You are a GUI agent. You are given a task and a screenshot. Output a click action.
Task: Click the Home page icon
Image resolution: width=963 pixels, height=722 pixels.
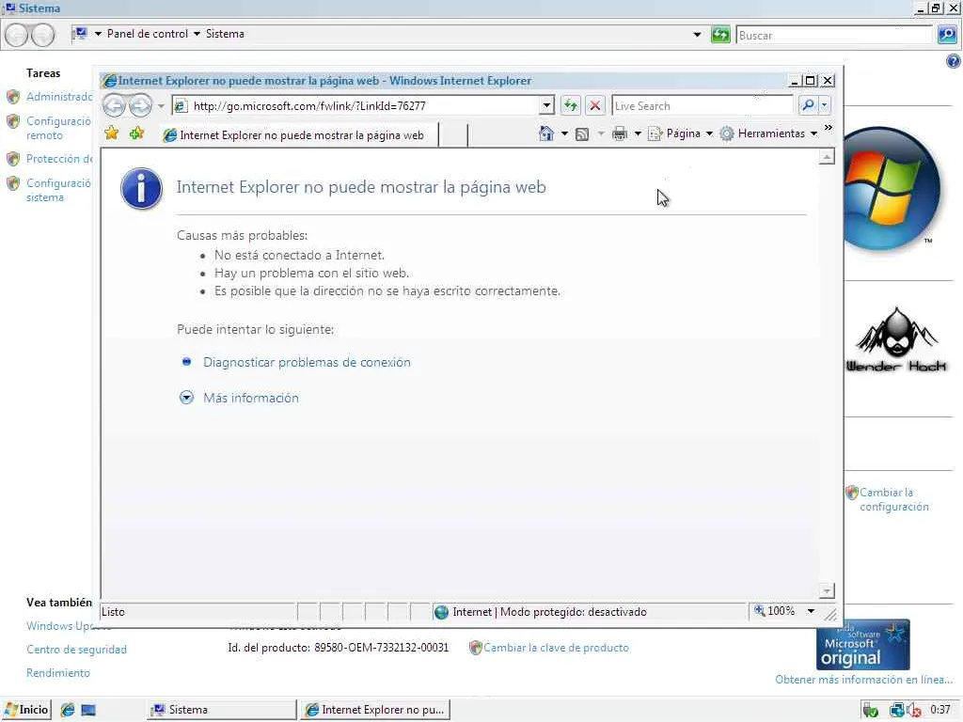pyautogui.click(x=546, y=133)
